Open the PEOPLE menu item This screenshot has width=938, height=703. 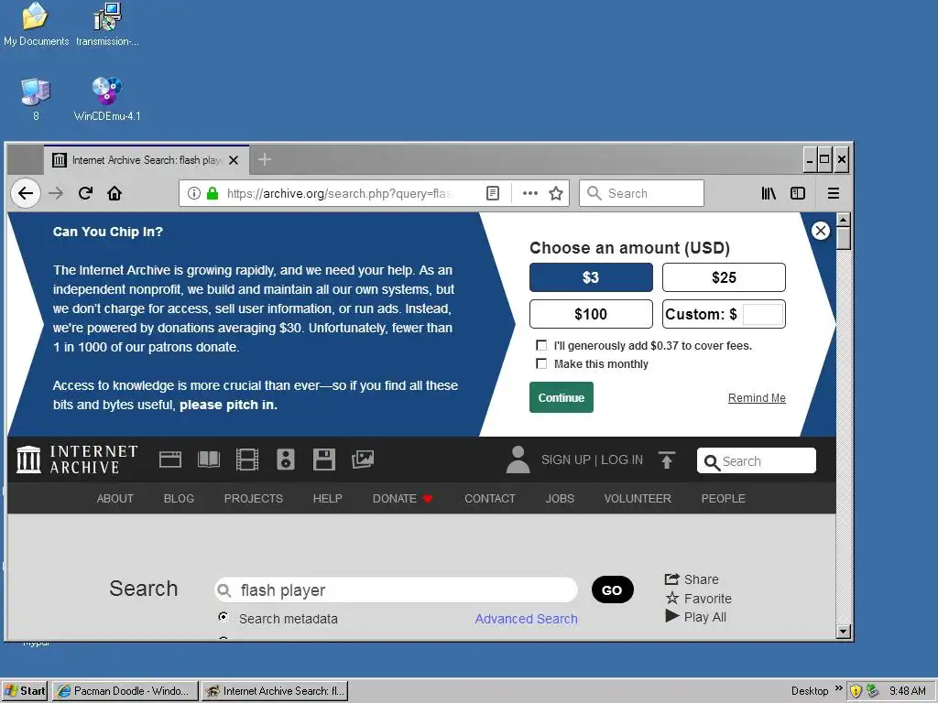(724, 499)
